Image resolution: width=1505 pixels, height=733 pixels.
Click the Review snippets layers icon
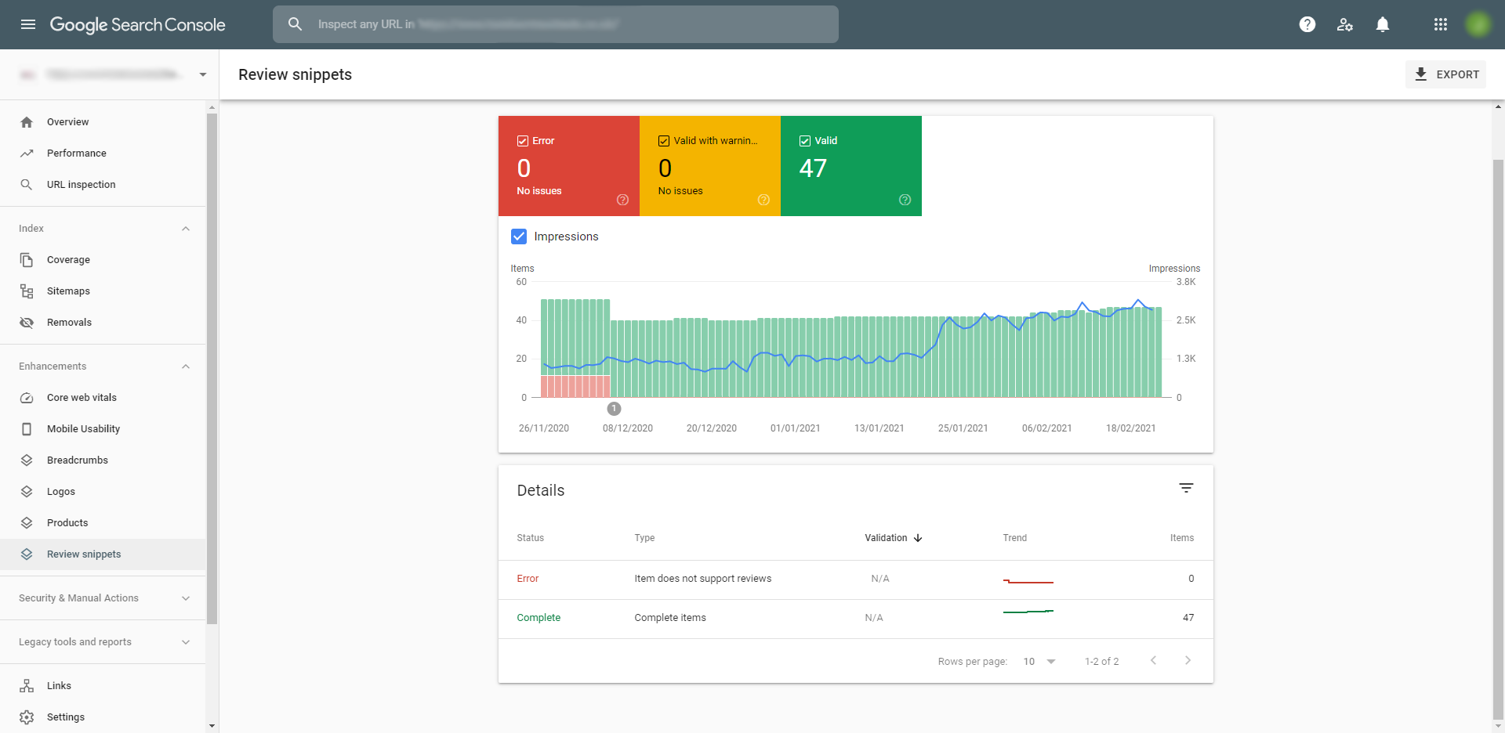click(x=27, y=554)
